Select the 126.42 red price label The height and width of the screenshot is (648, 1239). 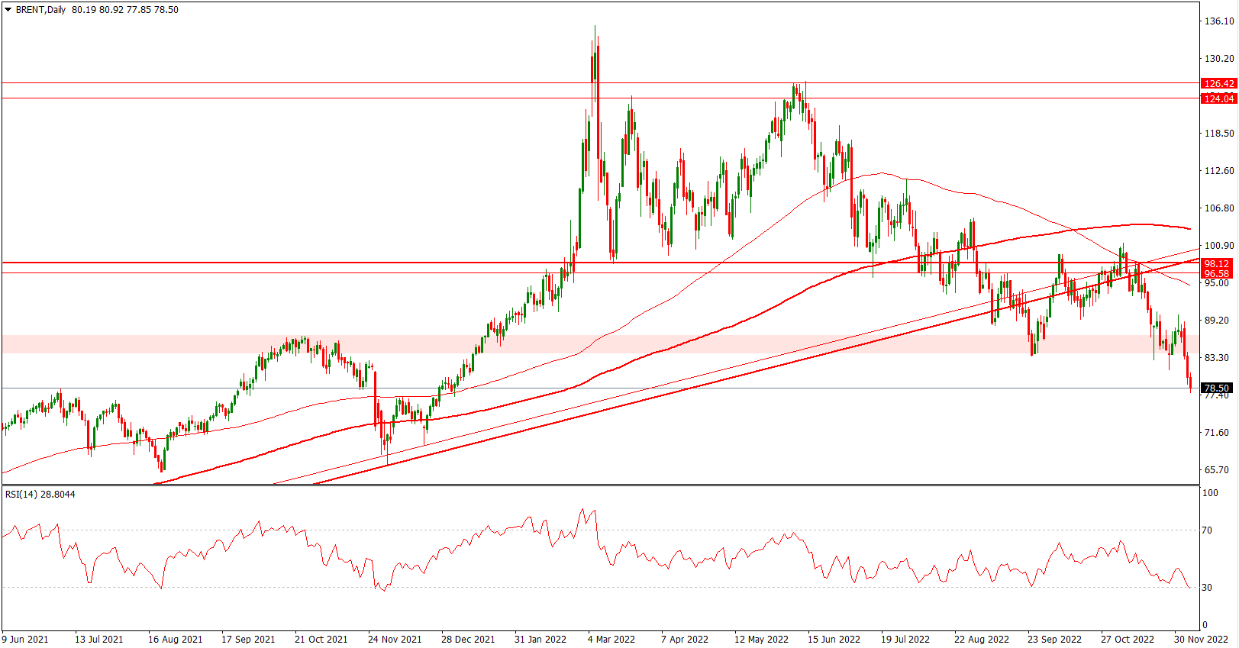click(1218, 83)
